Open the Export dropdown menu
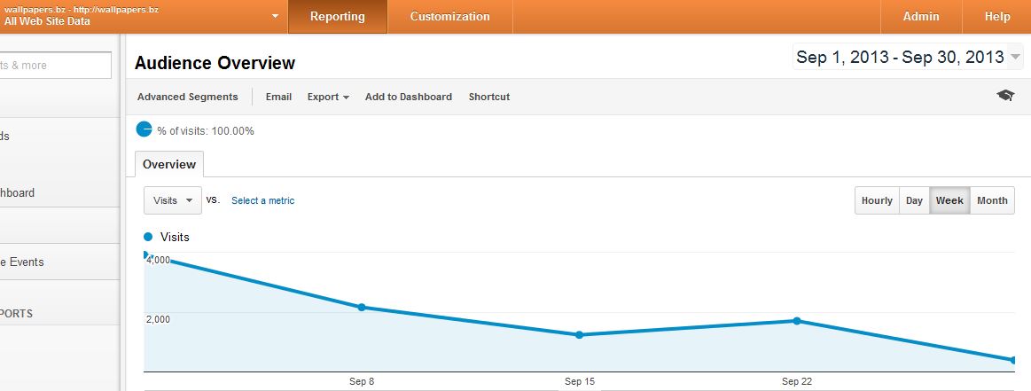Image resolution: width=1031 pixels, height=391 pixels. [328, 97]
